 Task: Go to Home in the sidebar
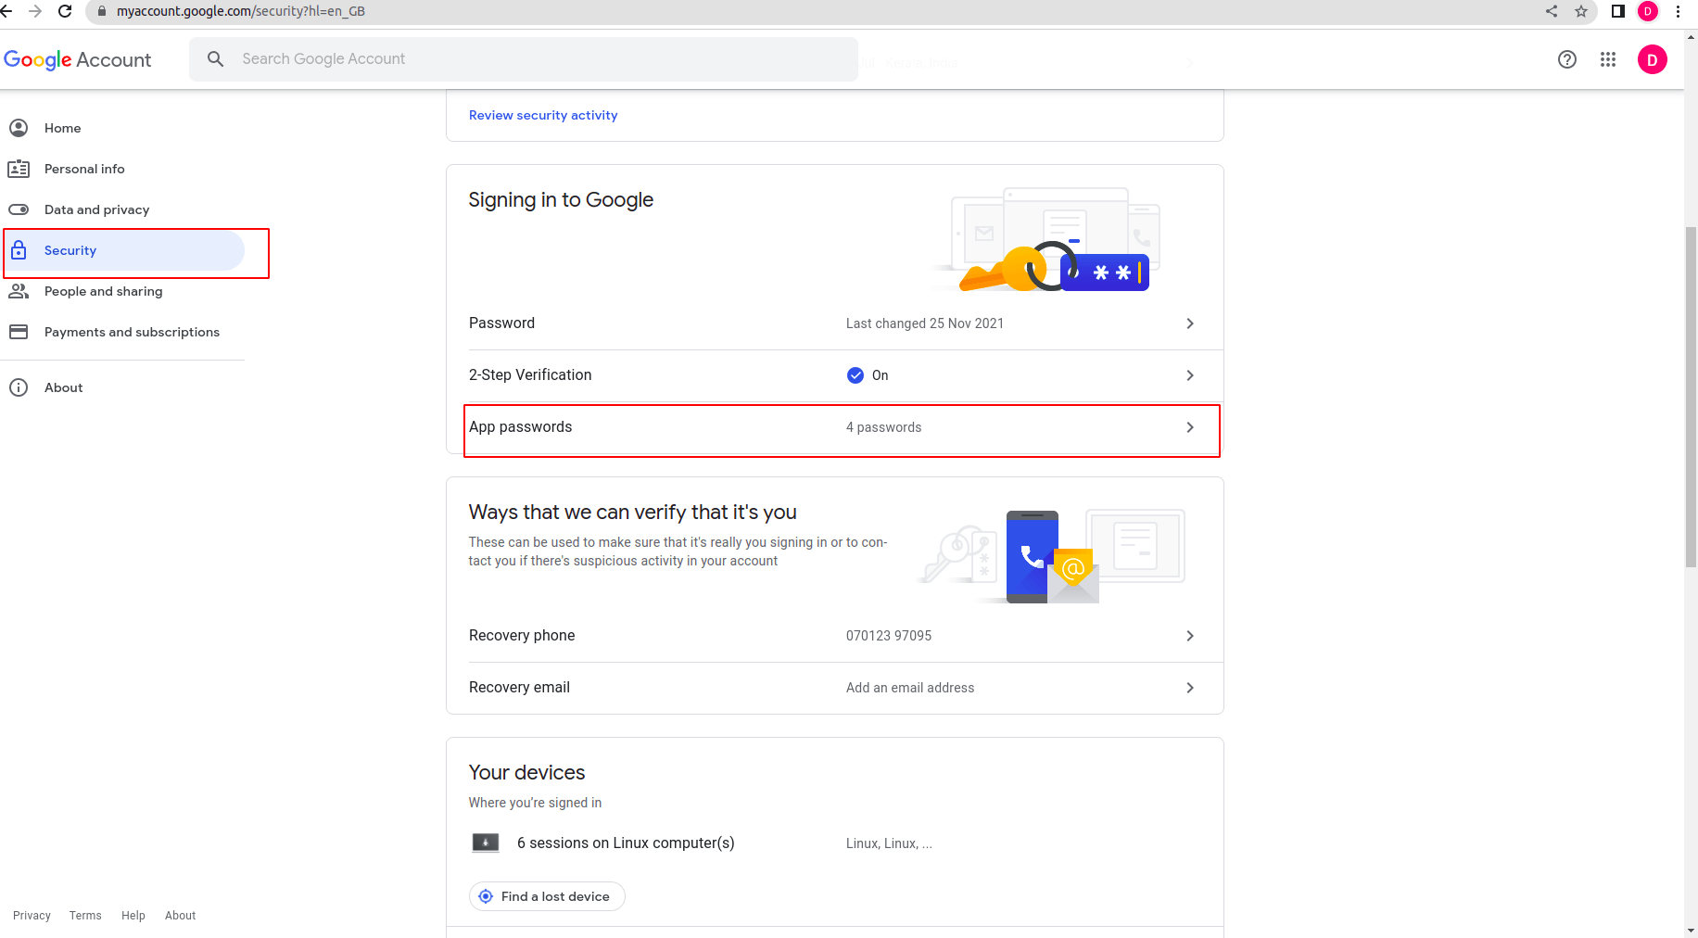[x=122, y=128]
